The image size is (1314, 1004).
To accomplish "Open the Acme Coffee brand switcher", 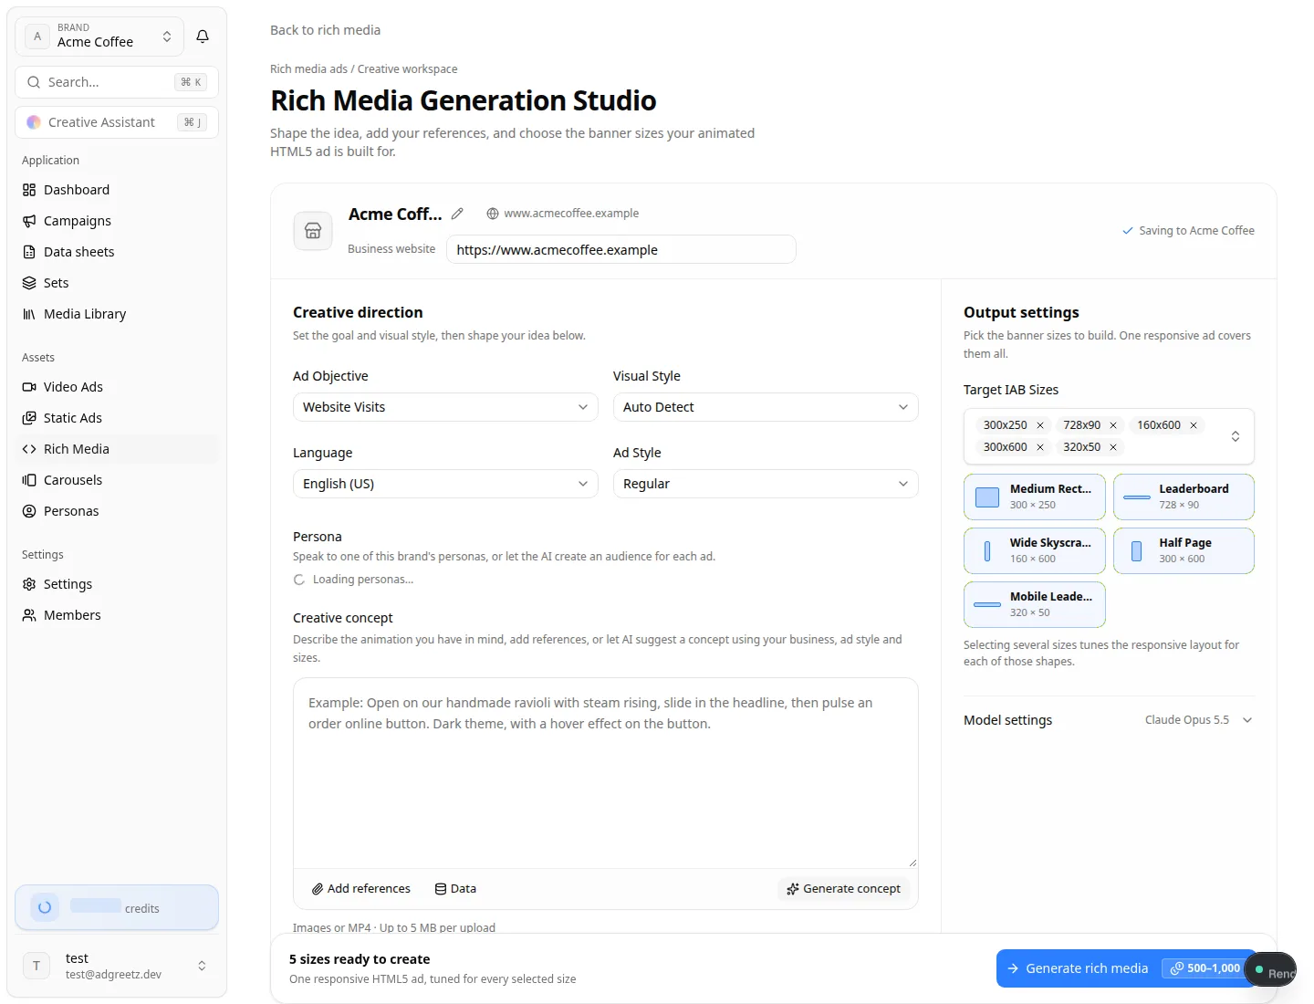I will pos(99,37).
